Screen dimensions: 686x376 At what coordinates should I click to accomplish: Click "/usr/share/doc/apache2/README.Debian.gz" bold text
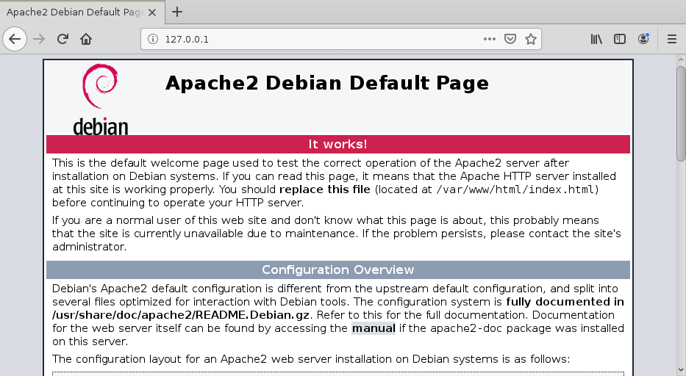[x=181, y=315]
